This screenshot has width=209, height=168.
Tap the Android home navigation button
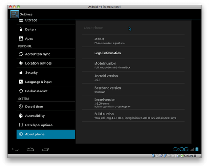coord(30,149)
